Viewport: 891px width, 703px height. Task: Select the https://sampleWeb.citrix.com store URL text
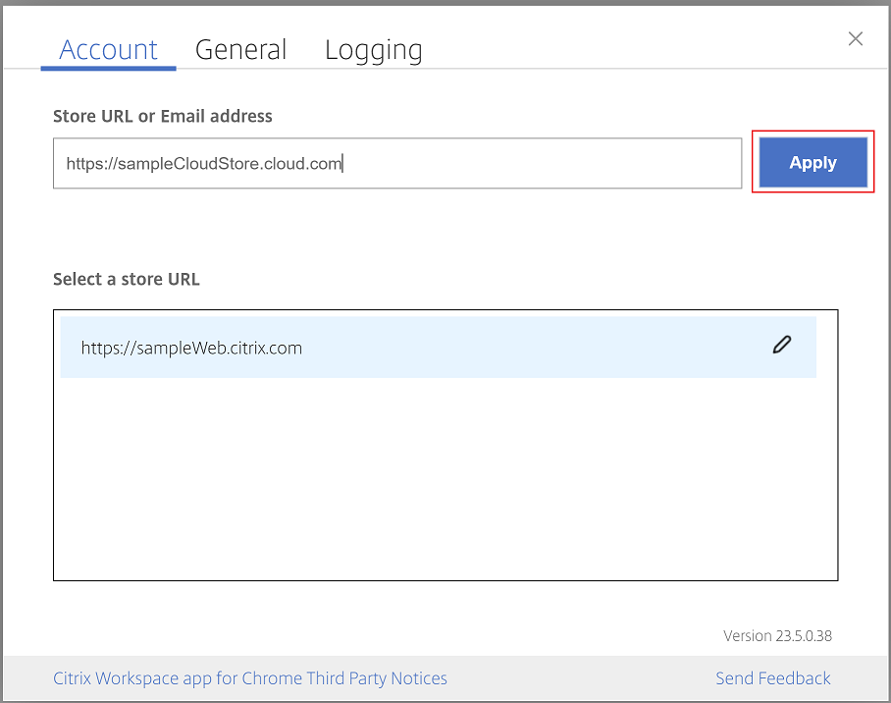point(191,348)
